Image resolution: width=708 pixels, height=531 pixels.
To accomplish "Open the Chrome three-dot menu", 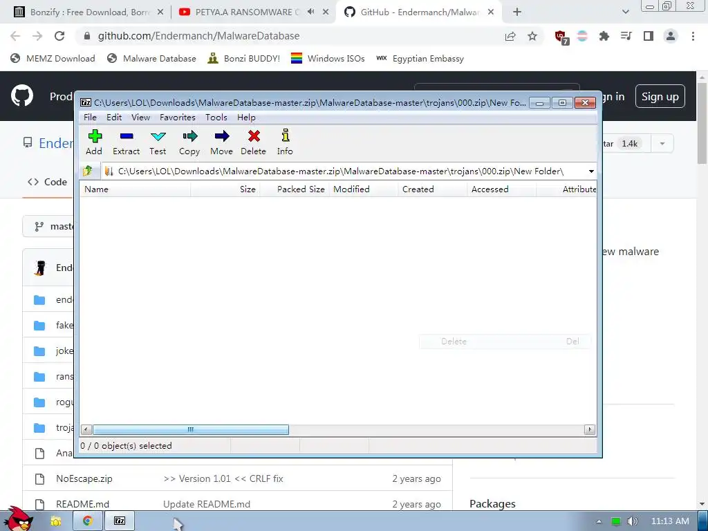I will point(693,36).
